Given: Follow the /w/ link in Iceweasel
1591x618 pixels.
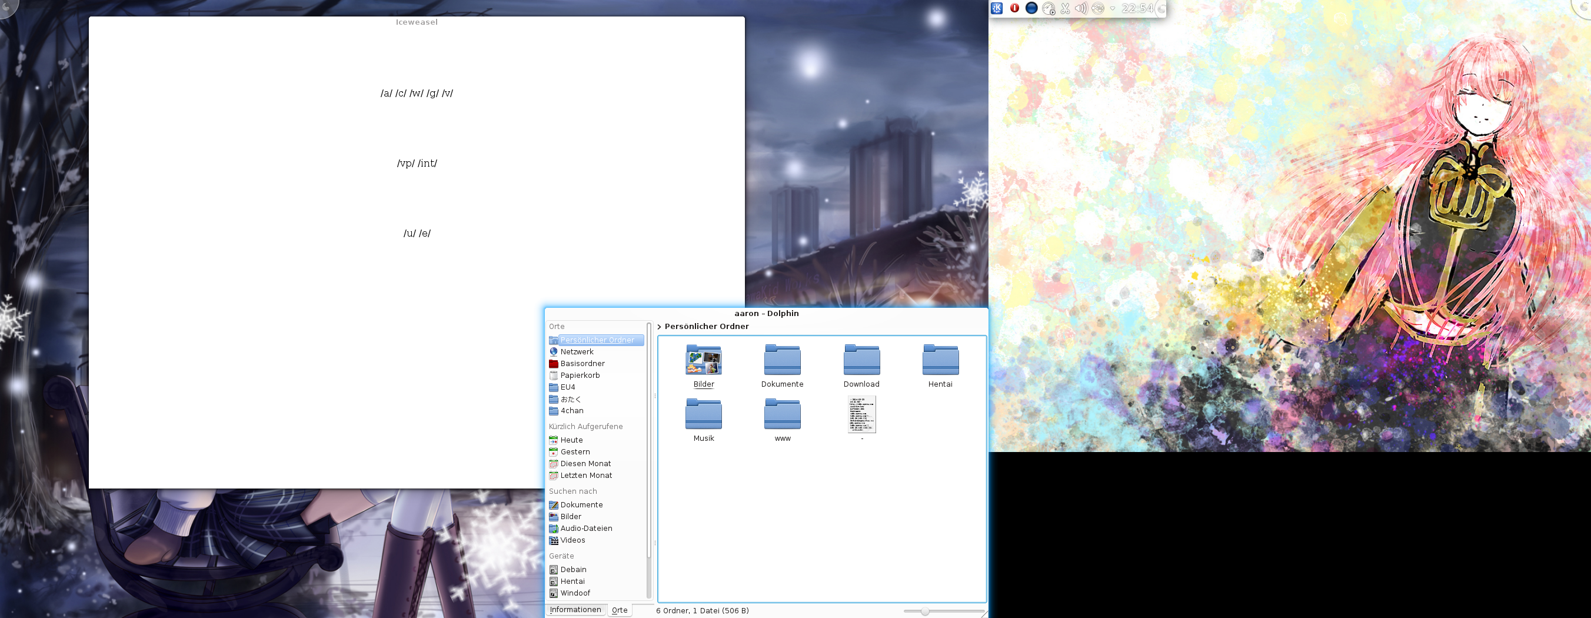Looking at the screenshot, I should [416, 94].
